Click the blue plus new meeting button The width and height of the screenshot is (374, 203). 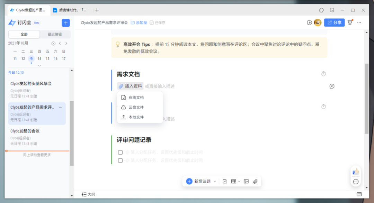[x=65, y=23]
